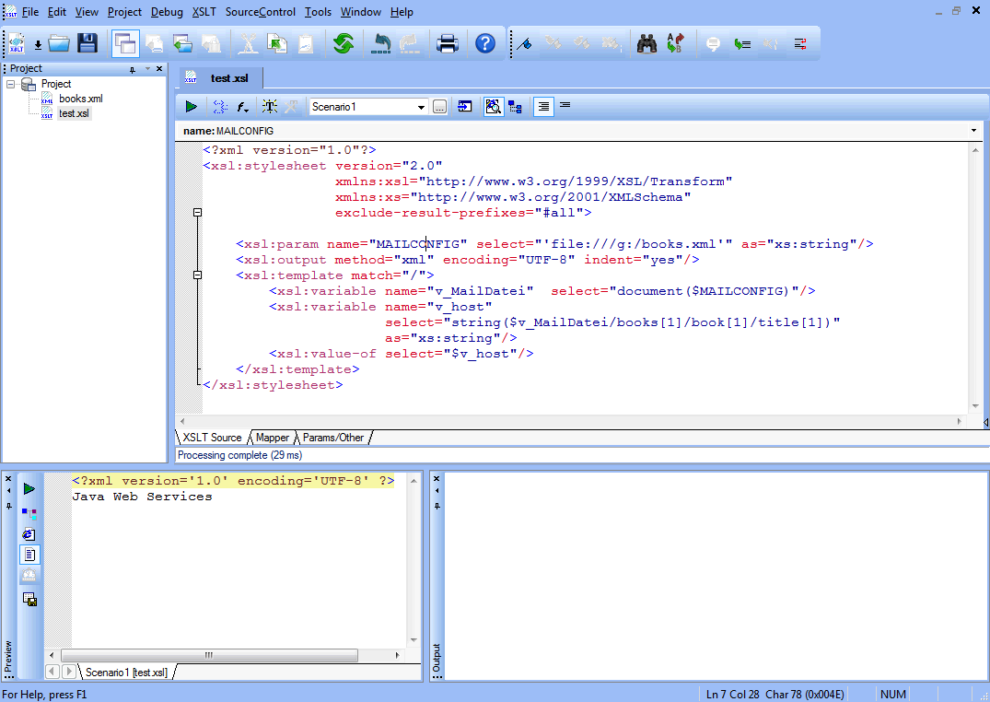
Task: Open Find with the binoculars icon
Action: (646, 43)
